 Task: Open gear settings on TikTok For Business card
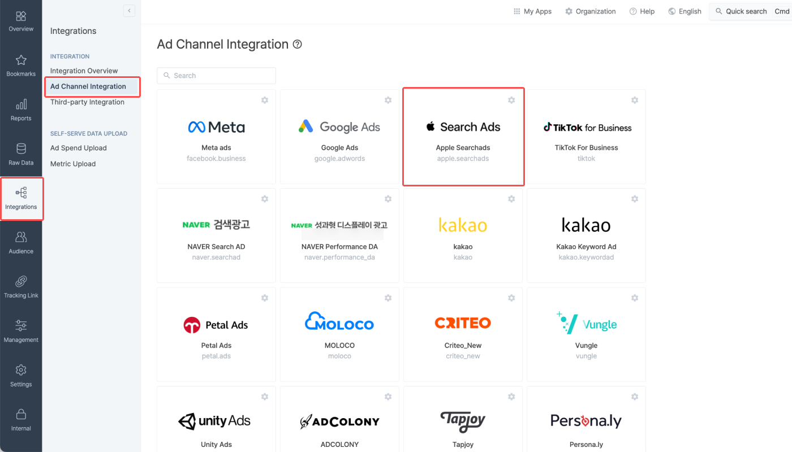[635, 100]
